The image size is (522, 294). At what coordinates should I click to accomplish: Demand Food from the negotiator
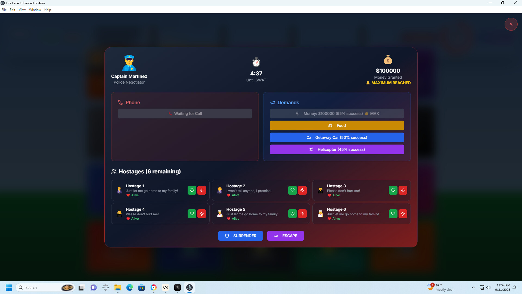[x=337, y=125]
